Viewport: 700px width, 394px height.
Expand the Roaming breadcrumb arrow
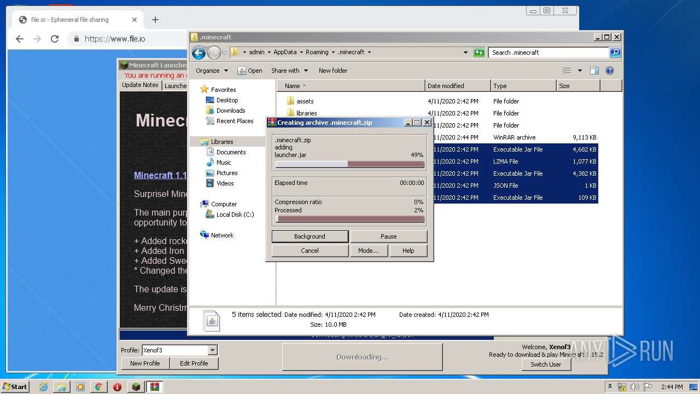pos(333,53)
